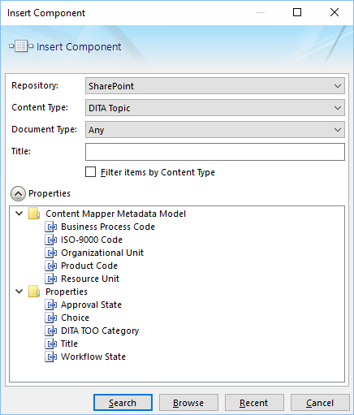Viewport: 354px width, 415px height.
Task: Open the Document Type dropdown
Action: point(215,130)
